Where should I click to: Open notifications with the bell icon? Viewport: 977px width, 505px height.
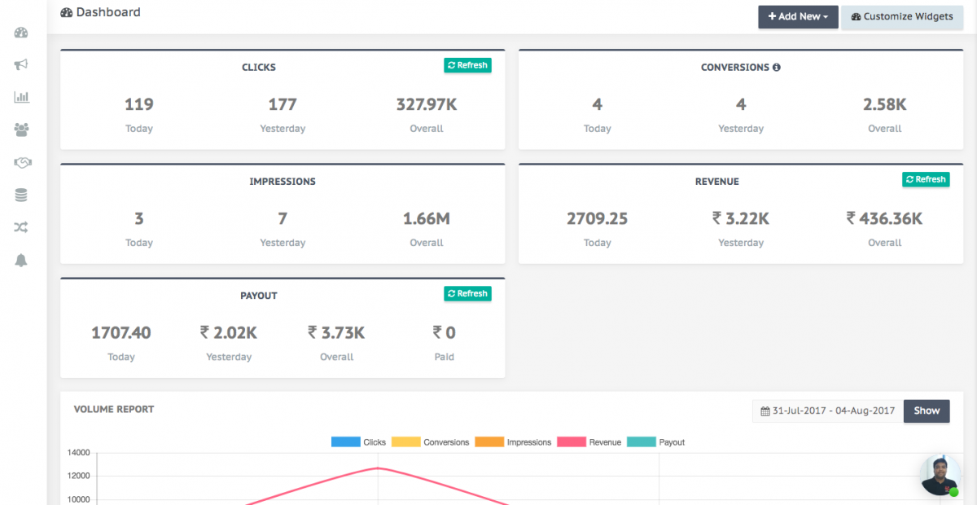point(21,260)
